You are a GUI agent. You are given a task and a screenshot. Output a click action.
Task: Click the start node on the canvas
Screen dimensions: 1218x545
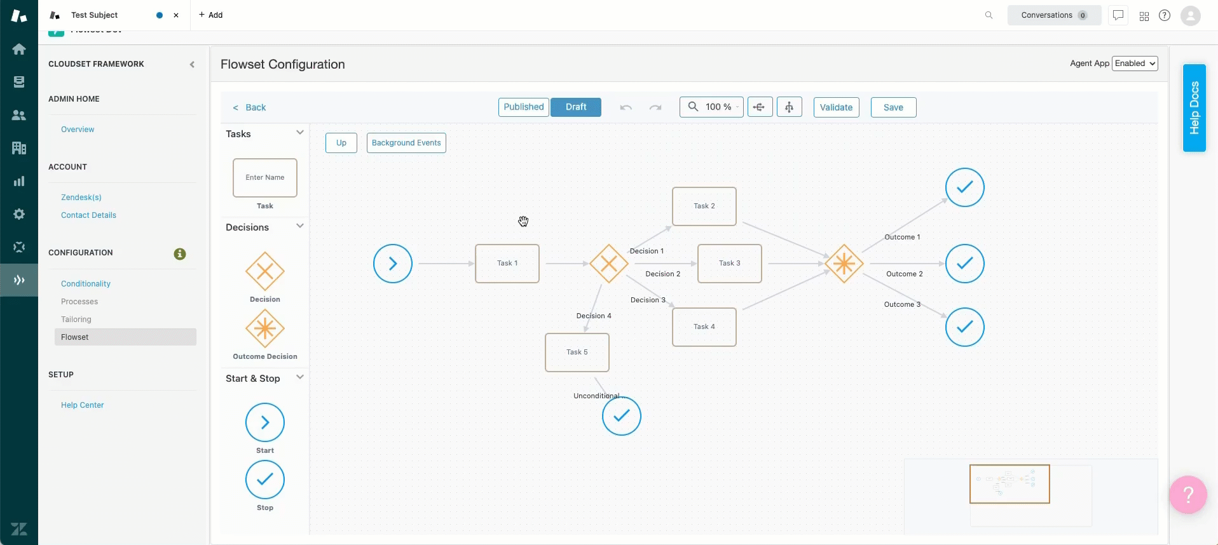[393, 264]
